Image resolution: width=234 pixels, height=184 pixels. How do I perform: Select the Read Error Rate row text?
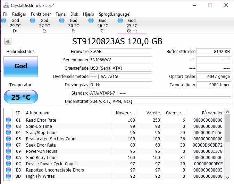click(x=41, y=120)
